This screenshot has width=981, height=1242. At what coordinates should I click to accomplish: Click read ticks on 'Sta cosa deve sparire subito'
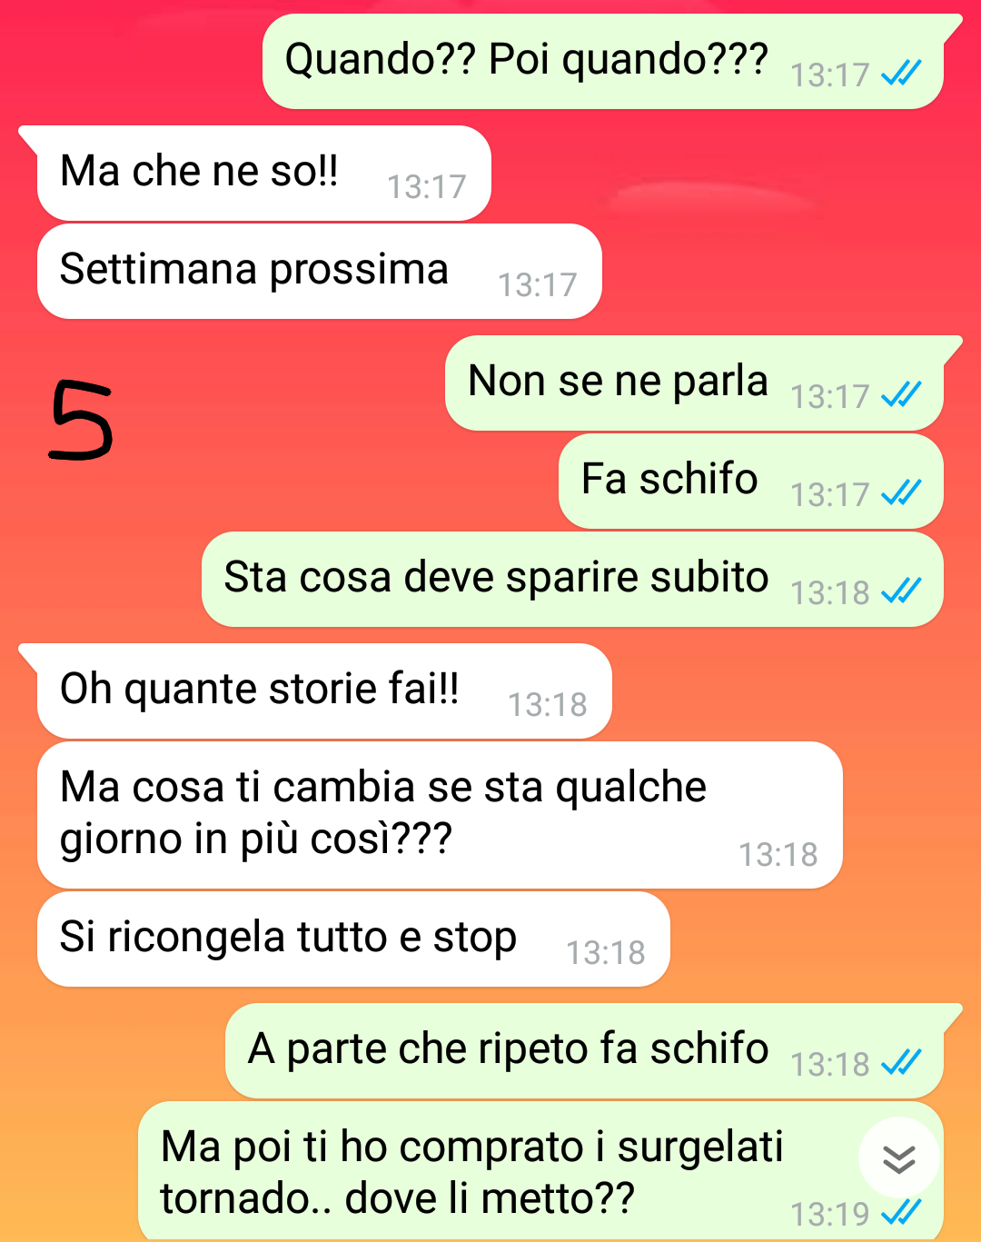901,591
